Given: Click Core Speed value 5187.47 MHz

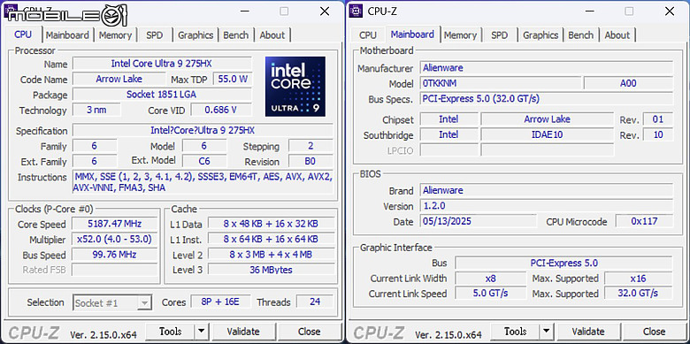Looking at the screenshot, I should pyautogui.click(x=114, y=224).
